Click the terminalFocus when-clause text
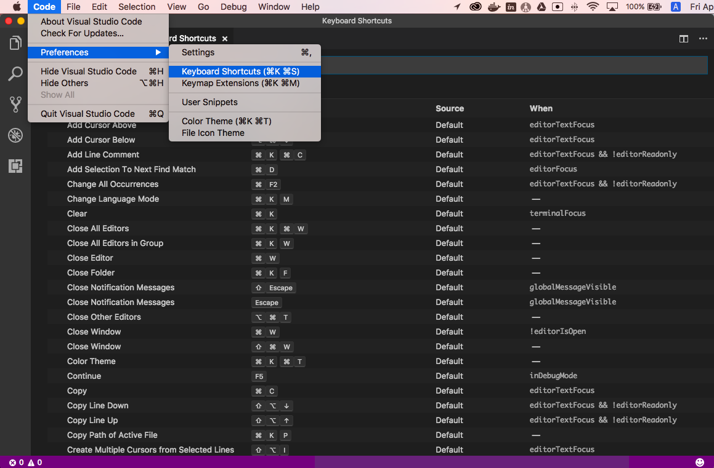The height and width of the screenshot is (468, 714). click(x=558, y=213)
